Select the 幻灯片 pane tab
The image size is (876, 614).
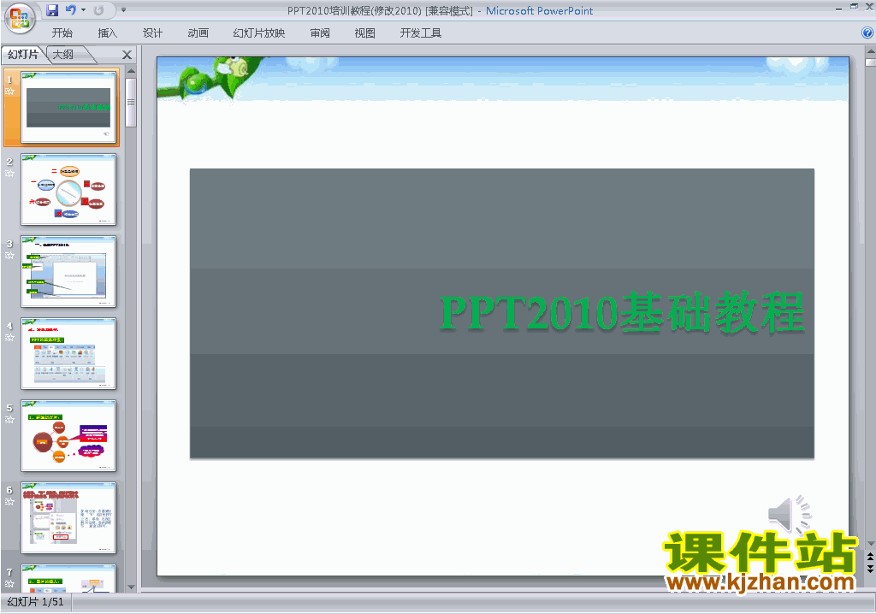(x=23, y=54)
